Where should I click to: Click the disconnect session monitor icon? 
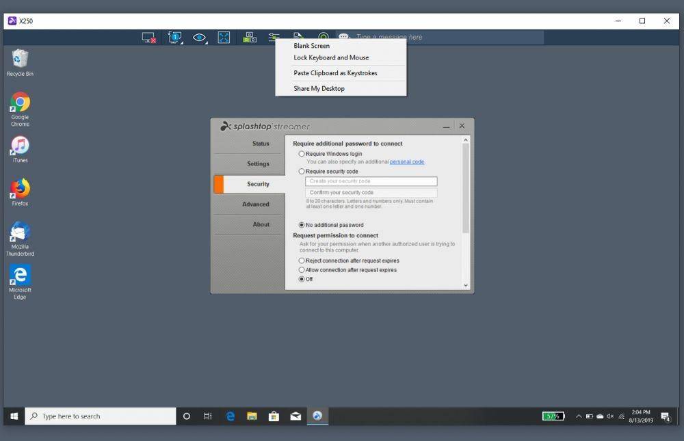148,38
